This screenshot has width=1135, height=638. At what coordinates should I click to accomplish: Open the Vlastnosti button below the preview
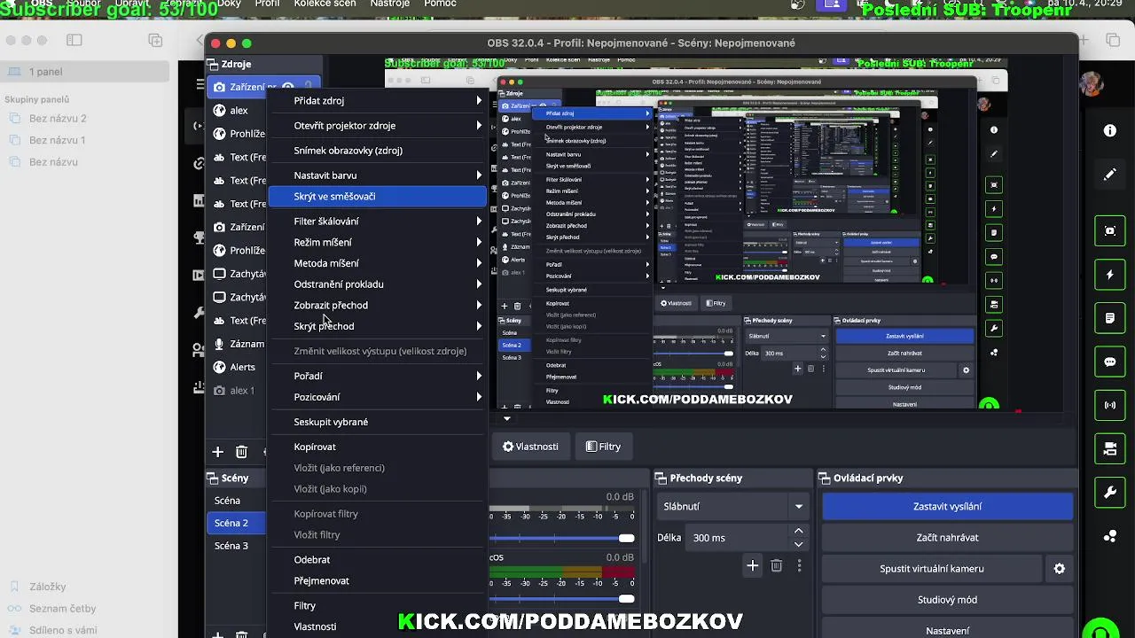coord(530,447)
